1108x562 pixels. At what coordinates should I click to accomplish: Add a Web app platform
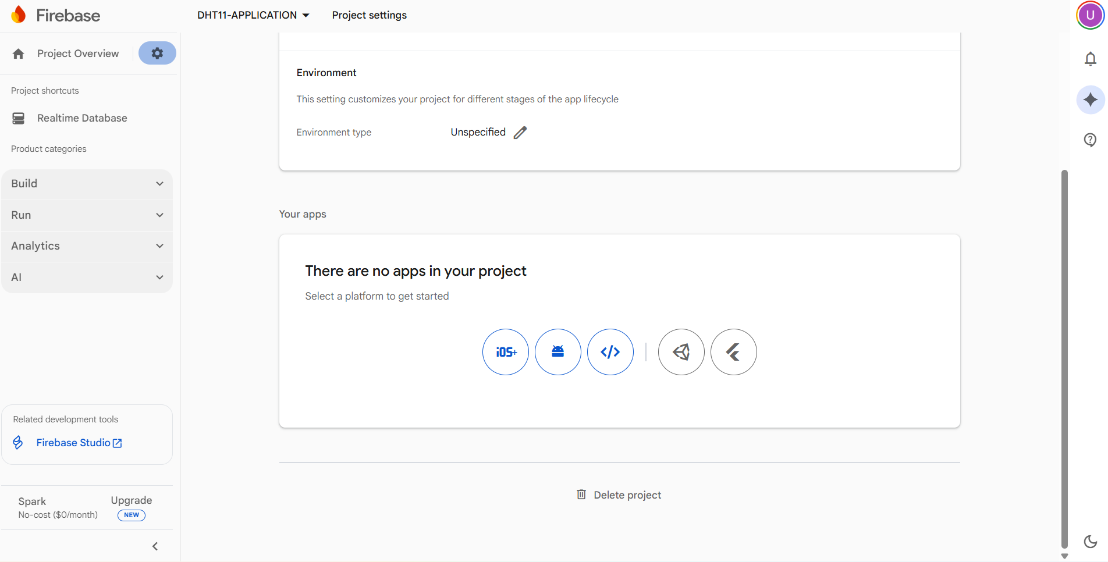pyautogui.click(x=610, y=352)
